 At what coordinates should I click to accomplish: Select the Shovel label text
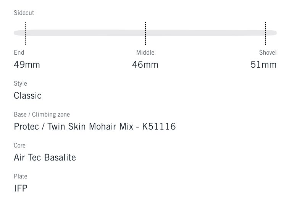[x=268, y=53]
